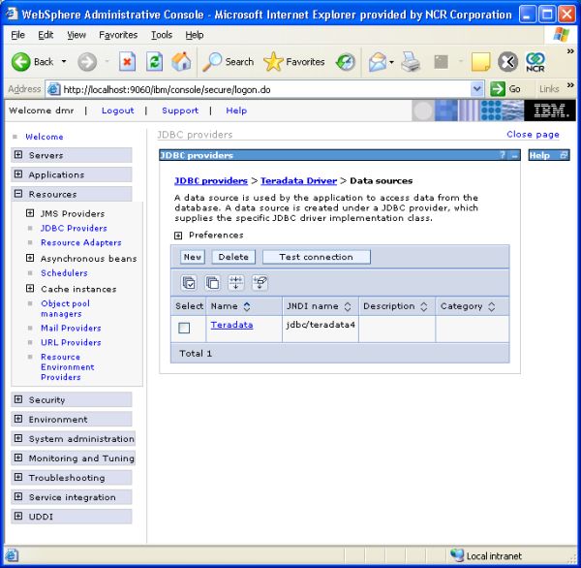Click the Refresh page icon
Viewport: 581px width, 568px height.
[155, 62]
